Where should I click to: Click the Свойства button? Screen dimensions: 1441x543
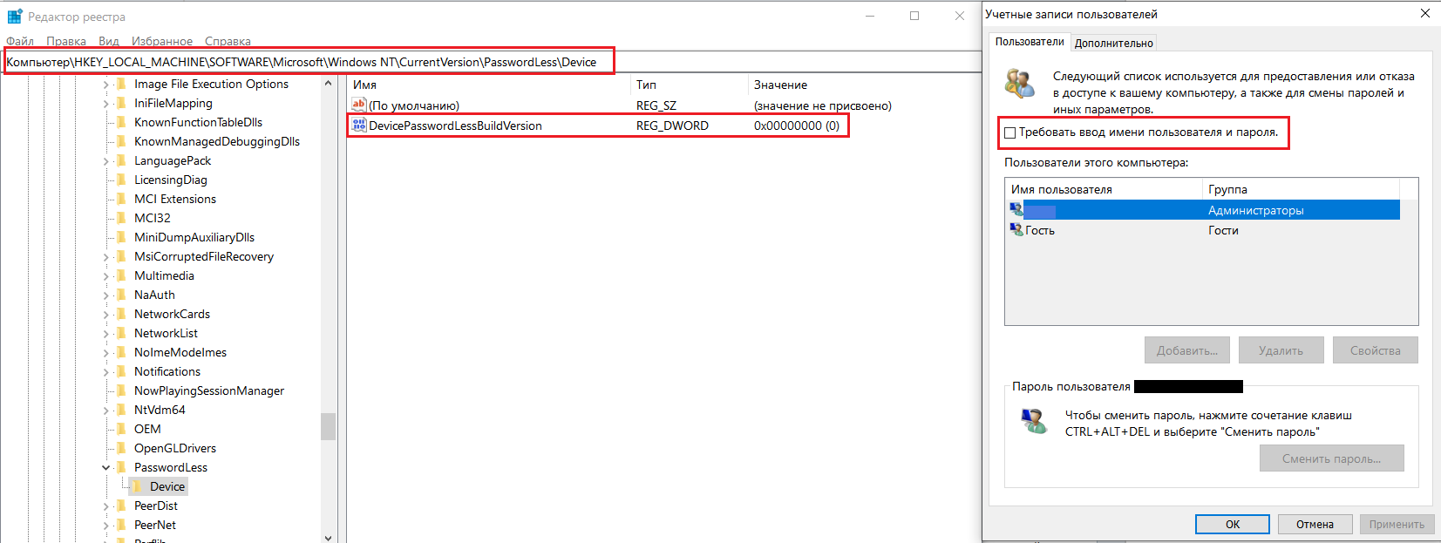[x=1376, y=350]
